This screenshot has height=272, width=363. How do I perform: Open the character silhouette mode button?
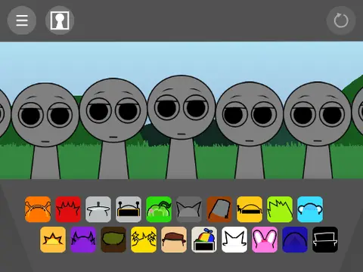[x=60, y=20]
